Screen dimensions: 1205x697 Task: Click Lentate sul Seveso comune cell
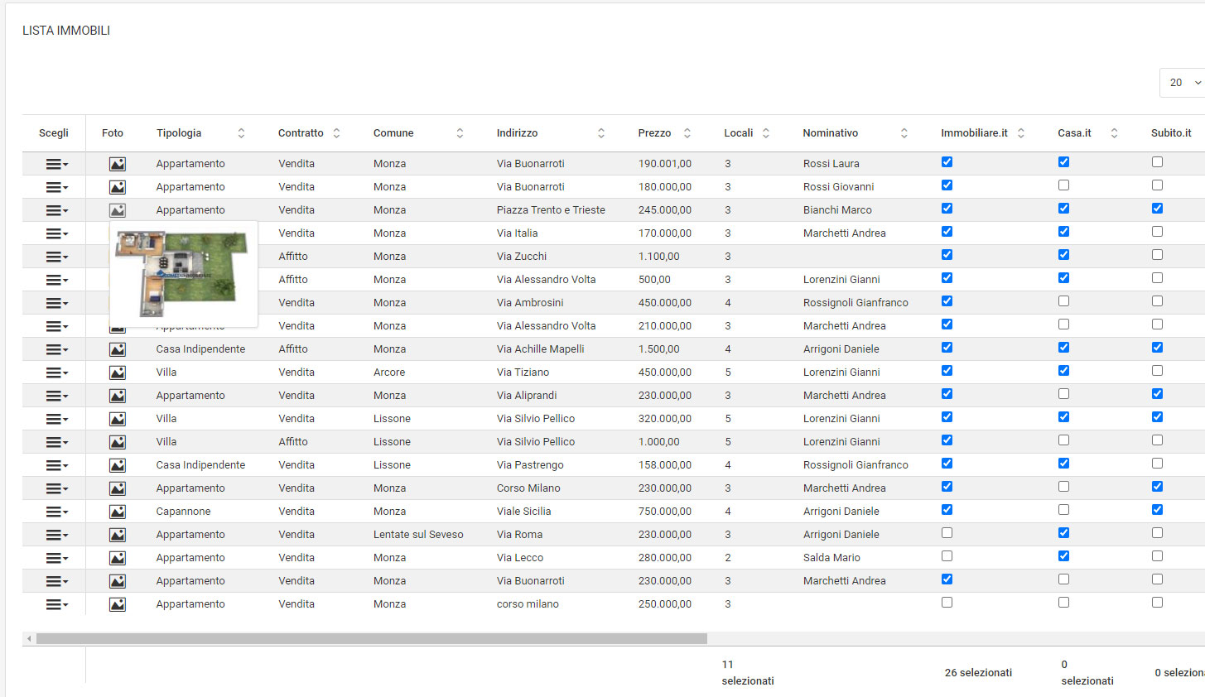[x=418, y=535]
